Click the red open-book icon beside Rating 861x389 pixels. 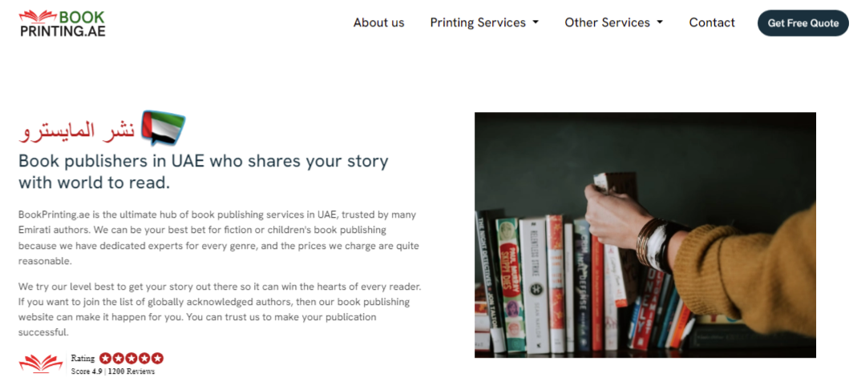[x=41, y=363]
